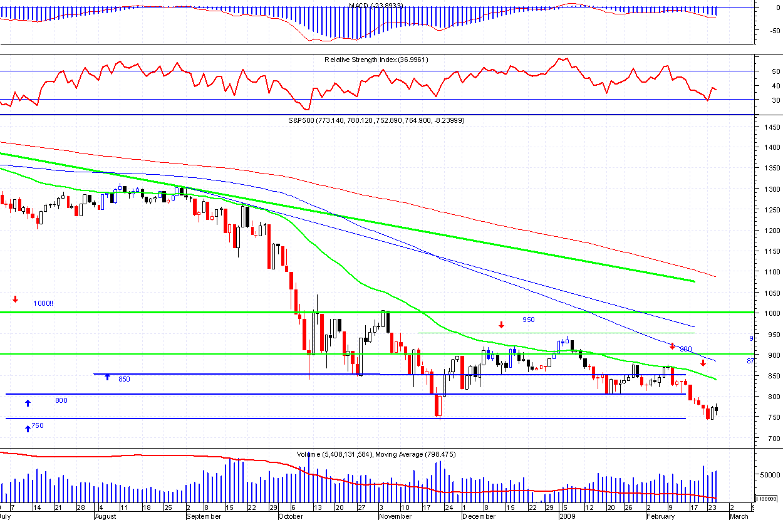The height and width of the screenshot is (520, 783).
Task: Click the February month label
Action: pos(661,517)
